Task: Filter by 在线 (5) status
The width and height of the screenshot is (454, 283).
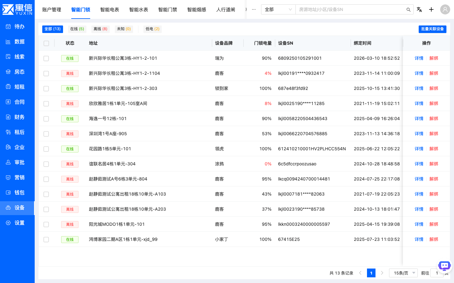Action: (77, 29)
